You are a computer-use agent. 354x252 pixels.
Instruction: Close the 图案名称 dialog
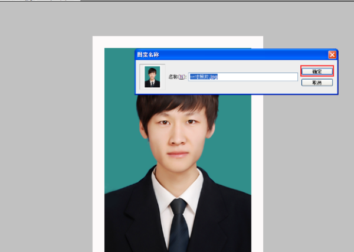coord(332,55)
